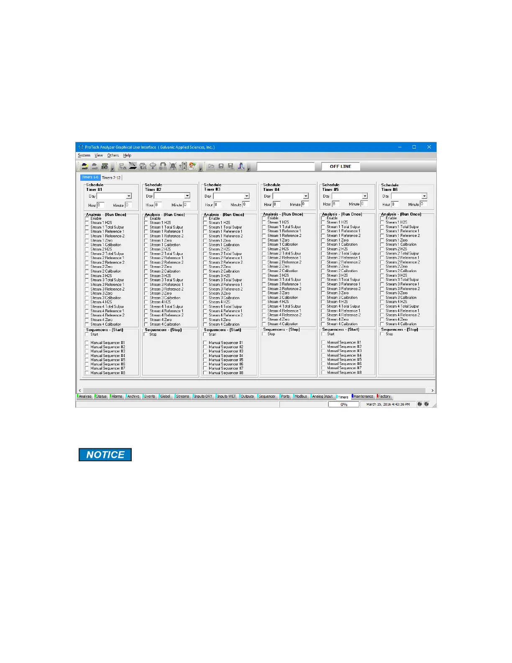Screen dimensions: 512x663
Task: Expand the first toolbar group overflow arrow
Action: 113,169
